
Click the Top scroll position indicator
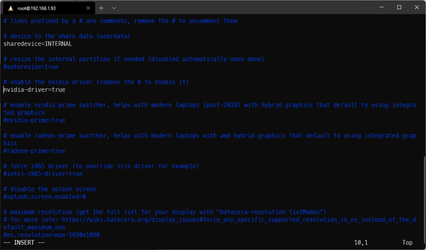(x=407, y=243)
